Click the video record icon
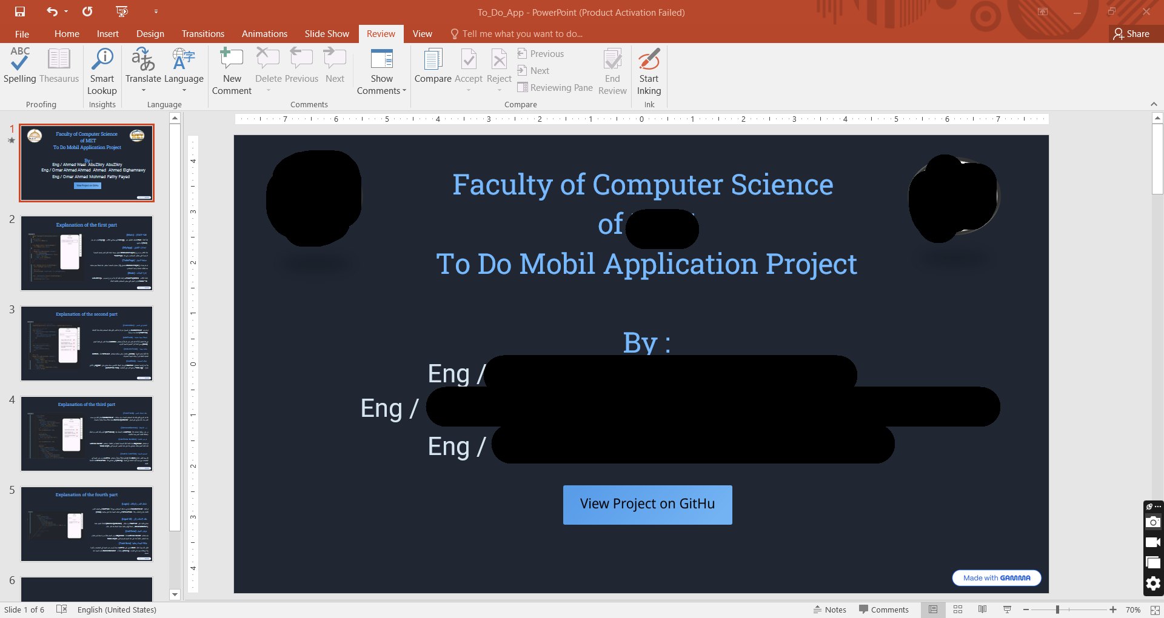The height and width of the screenshot is (618, 1164). (1153, 542)
